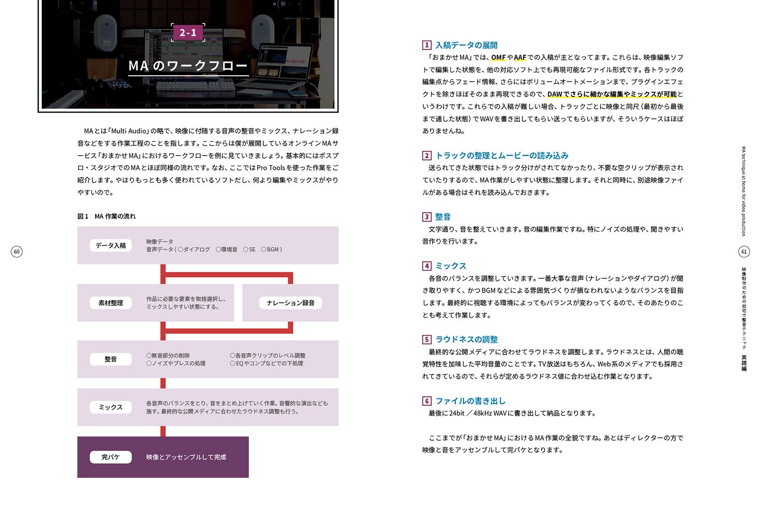Screen dimensions: 761x516
Task: Click the 入稿データの展開 blue heading
Action: coord(466,45)
